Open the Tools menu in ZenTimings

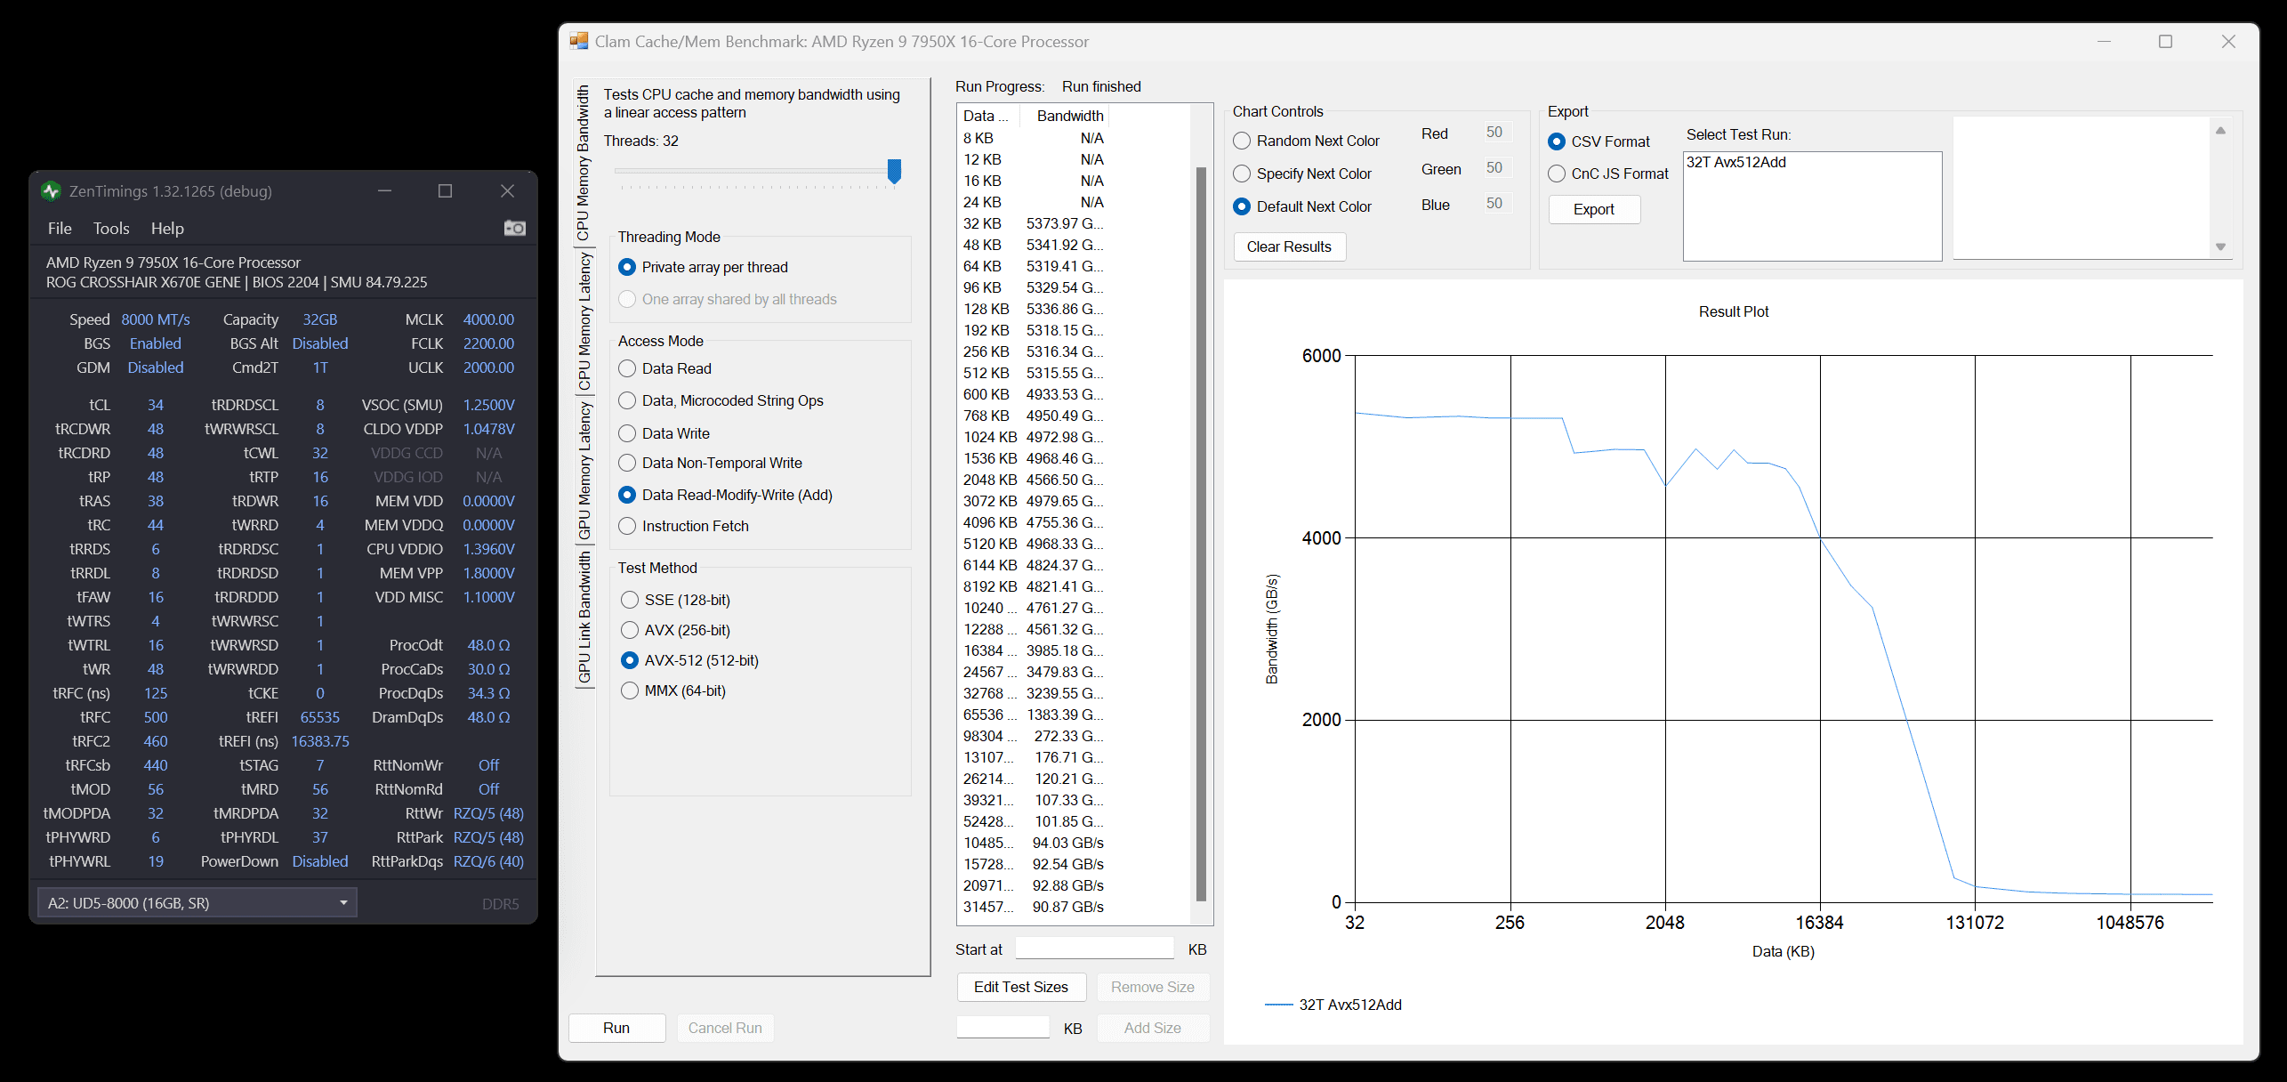pyautogui.click(x=111, y=229)
